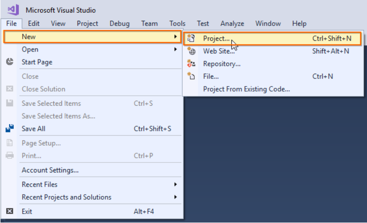367x223 pixels.
Task: Open the Window menu
Action: 268,23
